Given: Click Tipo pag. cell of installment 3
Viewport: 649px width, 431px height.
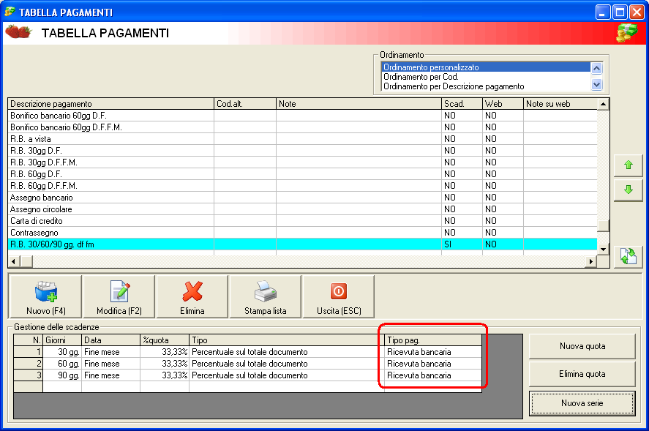Looking at the screenshot, I should 433,375.
